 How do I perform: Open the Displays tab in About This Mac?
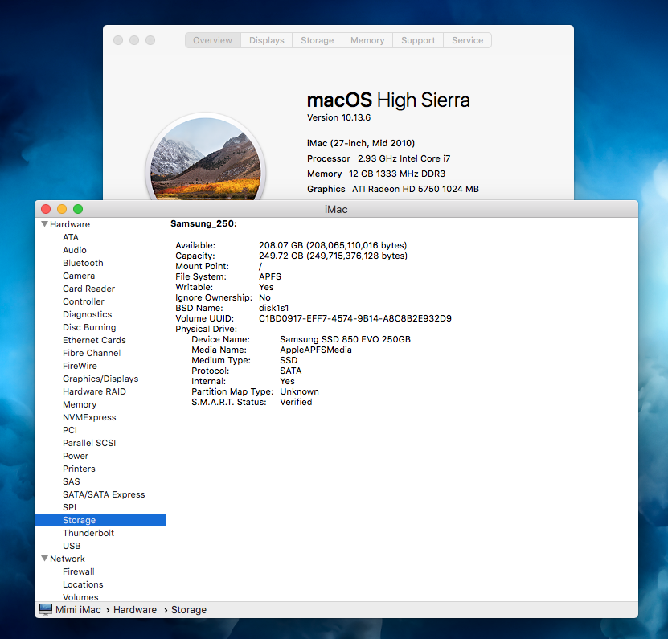(x=267, y=40)
